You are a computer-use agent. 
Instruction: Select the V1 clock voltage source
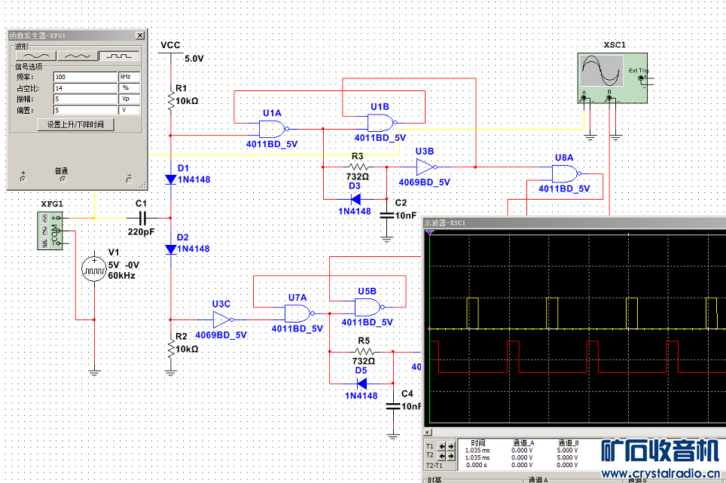click(x=94, y=269)
